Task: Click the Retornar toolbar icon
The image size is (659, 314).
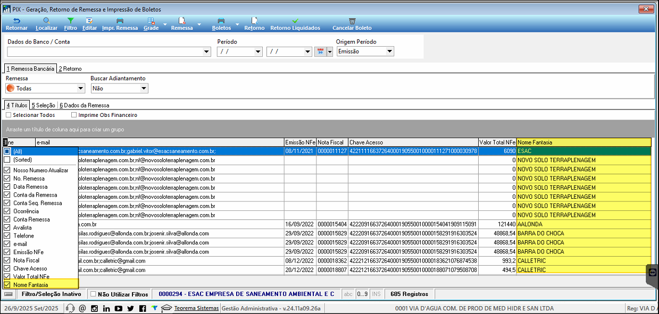Action: click(x=16, y=21)
